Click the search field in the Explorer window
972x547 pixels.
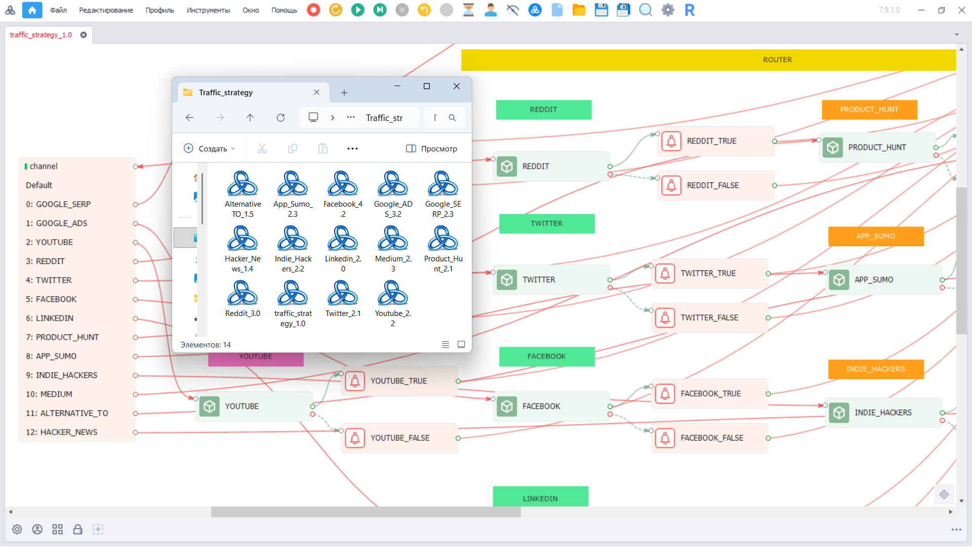pos(444,118)
